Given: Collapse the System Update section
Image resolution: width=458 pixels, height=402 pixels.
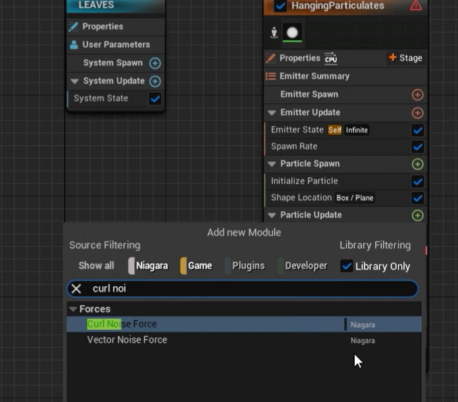Looking at the screenshot, I should [x=75, y=81].
